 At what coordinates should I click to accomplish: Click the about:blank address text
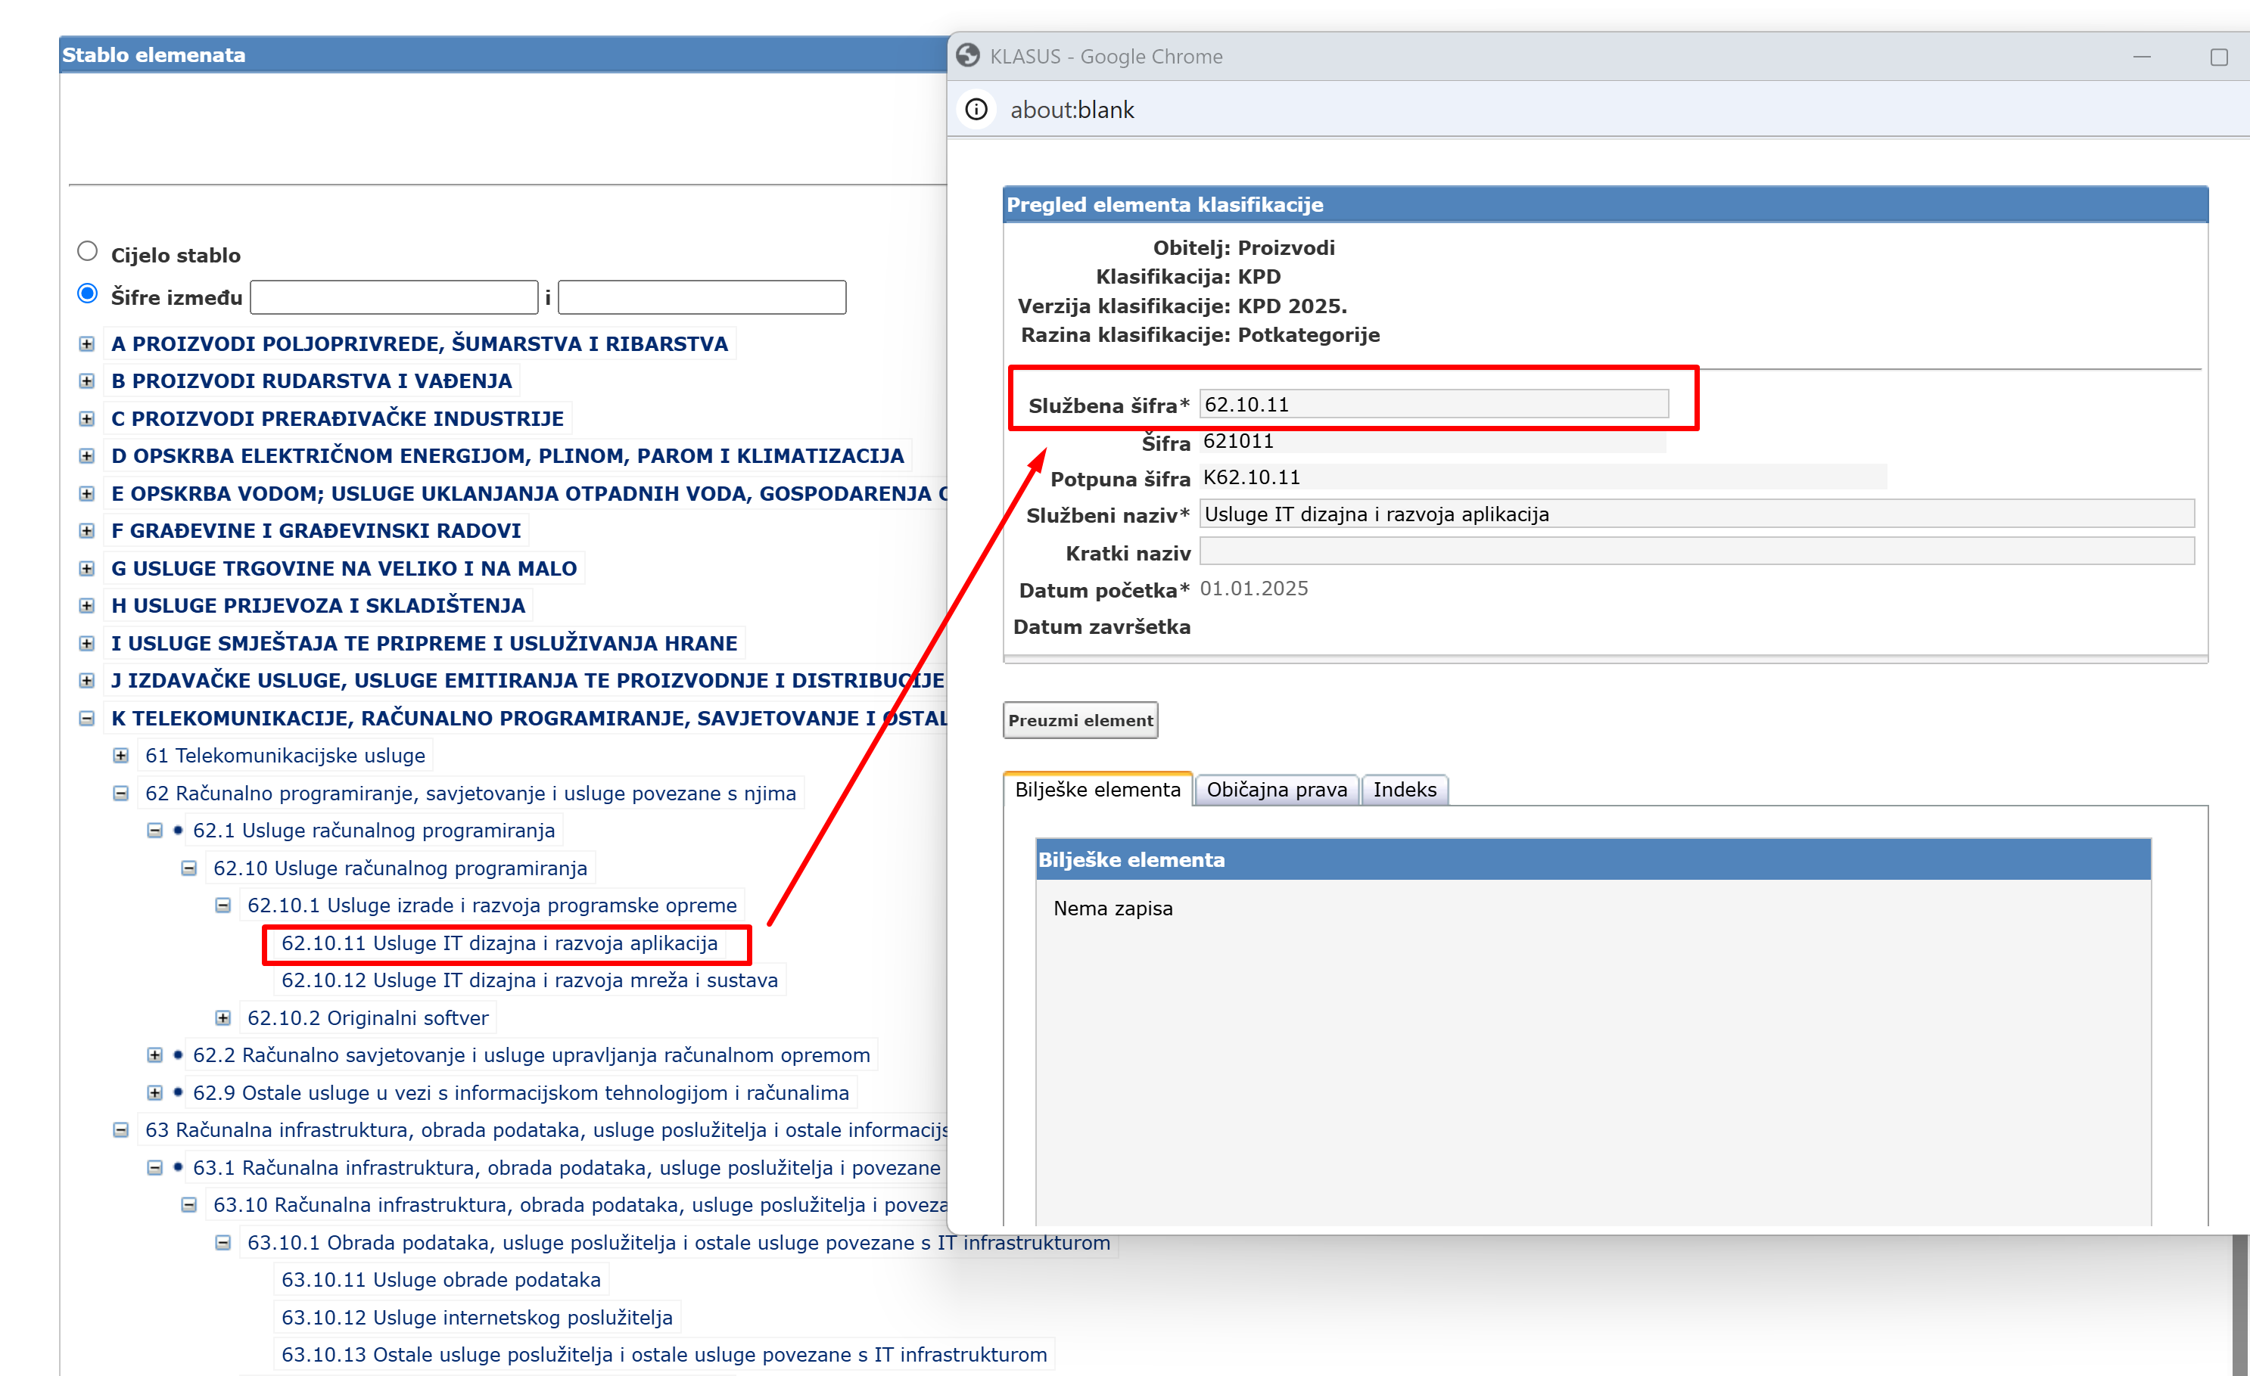[1072, 110]
